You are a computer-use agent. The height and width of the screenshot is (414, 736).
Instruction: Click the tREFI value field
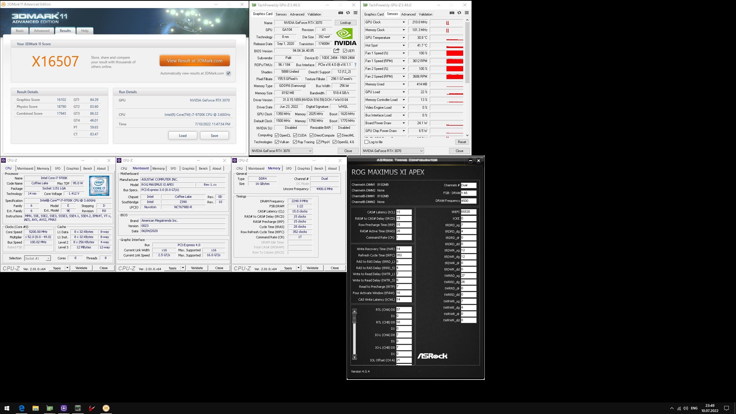469,212
